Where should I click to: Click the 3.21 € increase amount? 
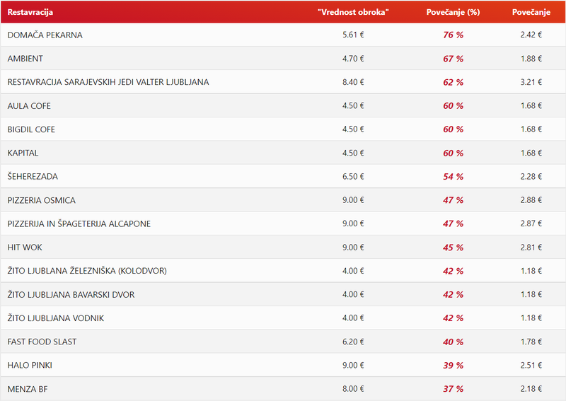click(531, 82)
